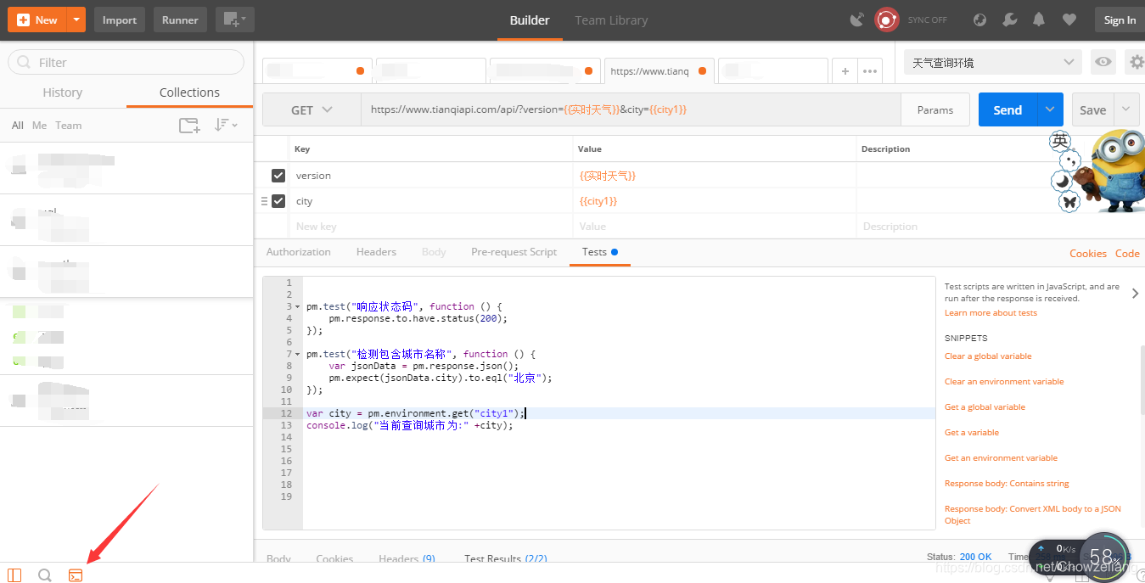Insert Get a variable snippet
The height and width of the screenshot is (583, 1145).
click(972, 433)
